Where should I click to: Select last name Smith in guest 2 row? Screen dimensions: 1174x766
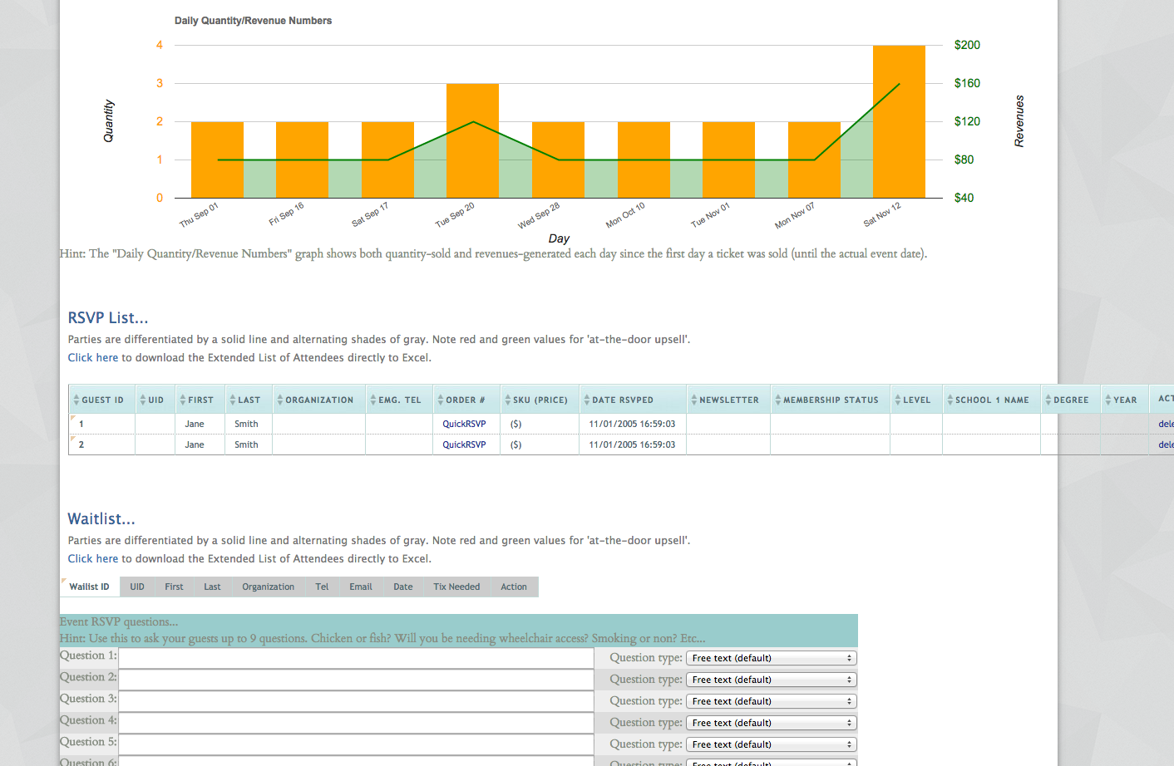pos(246,444)
